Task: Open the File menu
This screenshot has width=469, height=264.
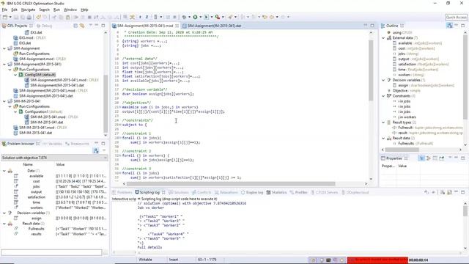Action: coord(5,10)
